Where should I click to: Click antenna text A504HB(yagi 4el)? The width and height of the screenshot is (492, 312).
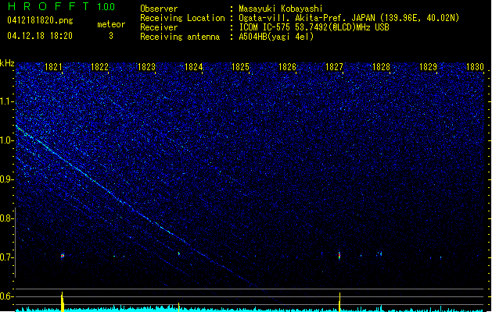276,37
